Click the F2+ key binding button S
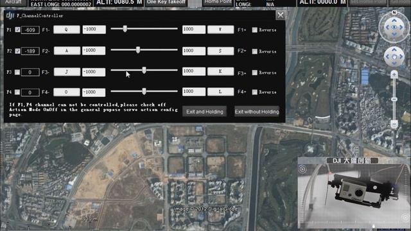Viewport: 411px width, 231px height. click(x=220, y=51)
